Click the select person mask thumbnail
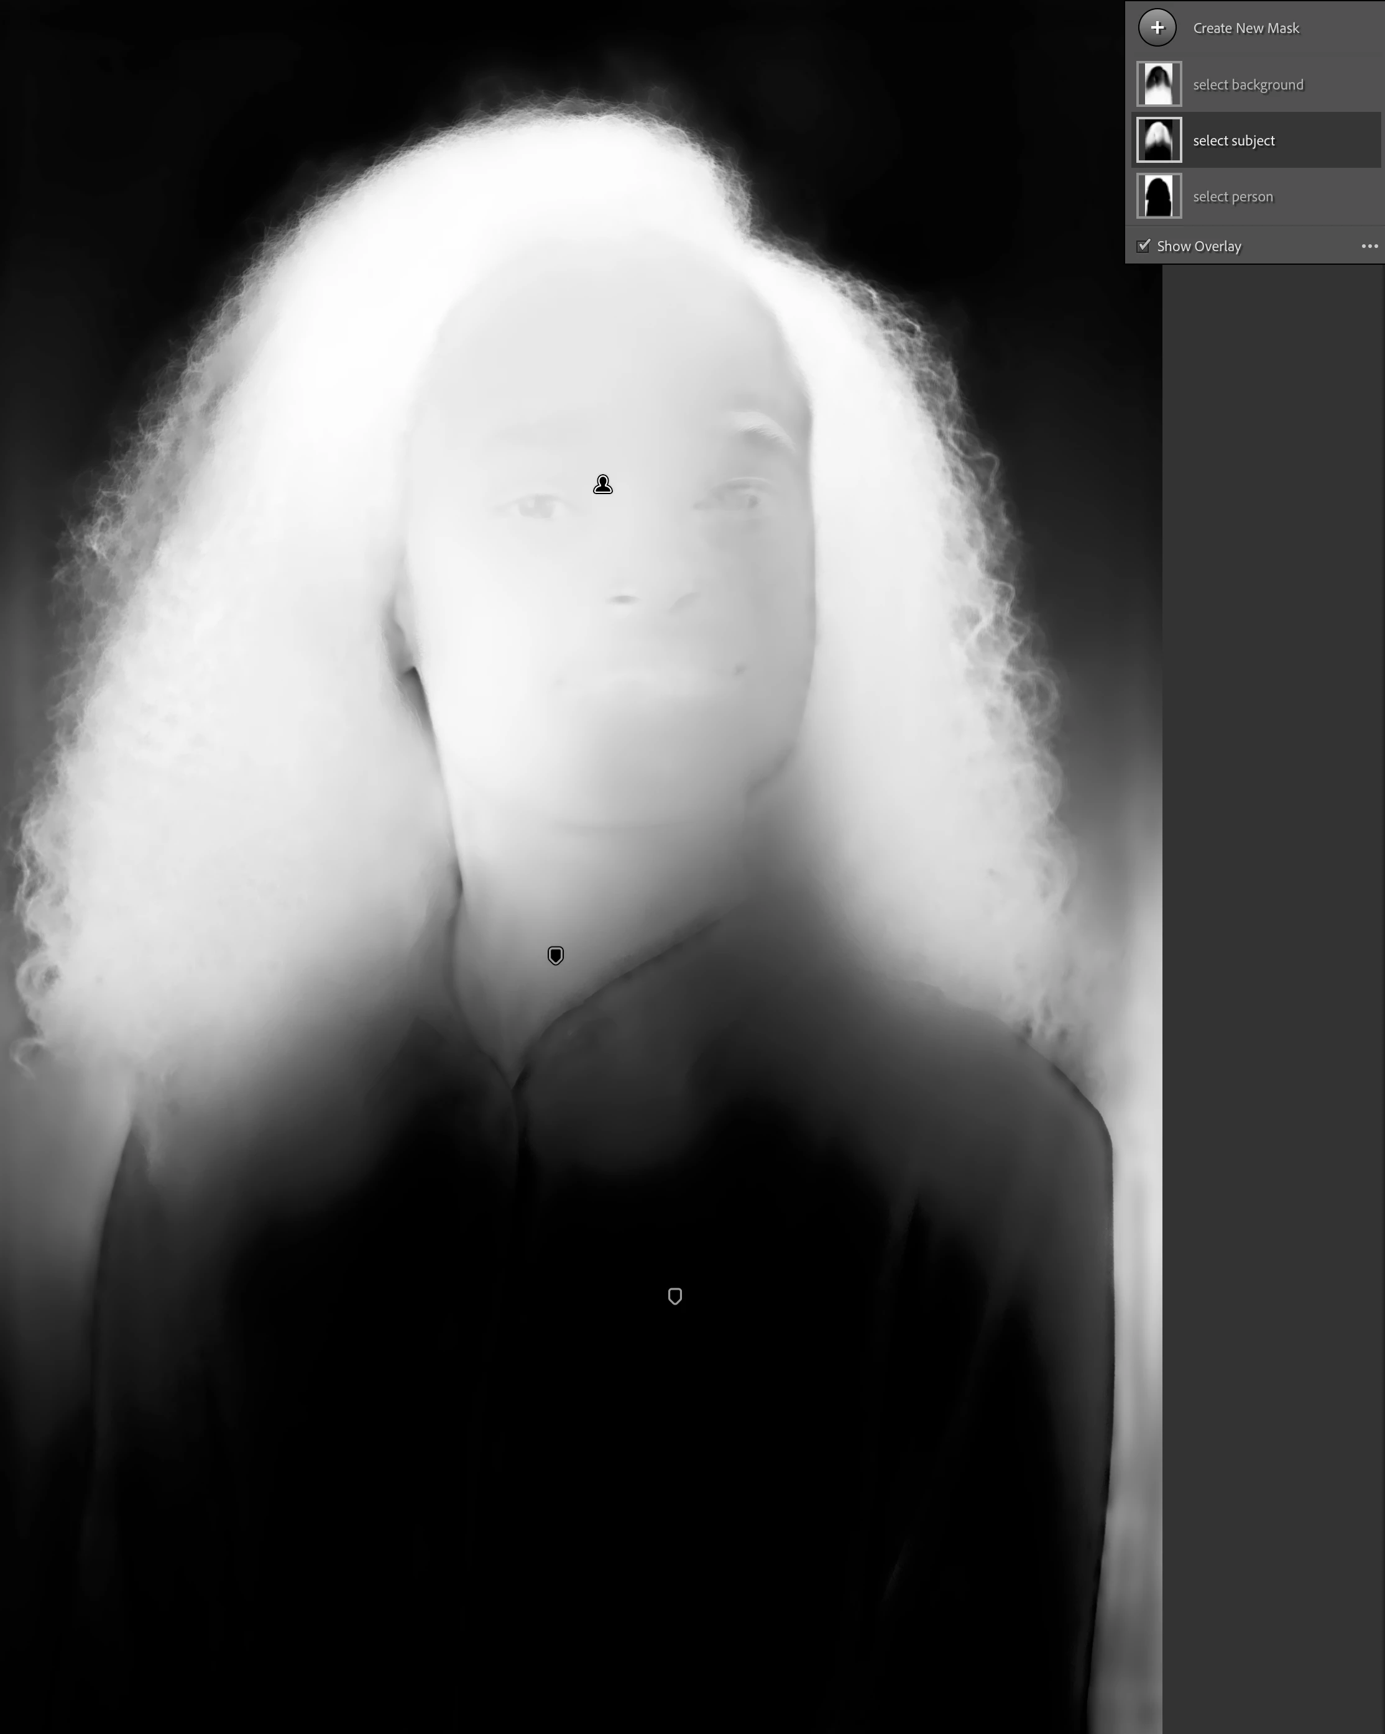This screenshot has width=1385, height=1734. tap(1158, 196)
